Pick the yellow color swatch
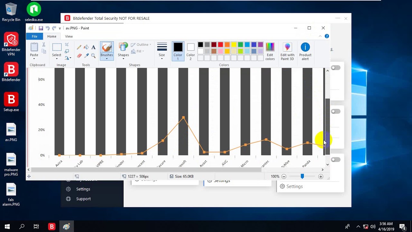Screen dimensions: 412x232 point(234,45)
